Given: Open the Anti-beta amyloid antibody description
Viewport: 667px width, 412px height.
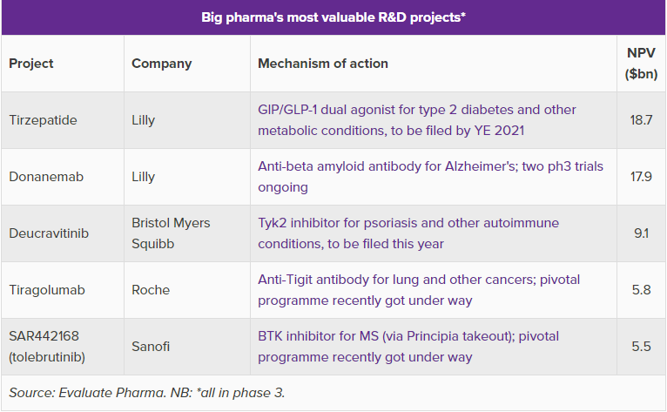Looking at the screenshot, I should pyautogui.click(x=430, y=177).
